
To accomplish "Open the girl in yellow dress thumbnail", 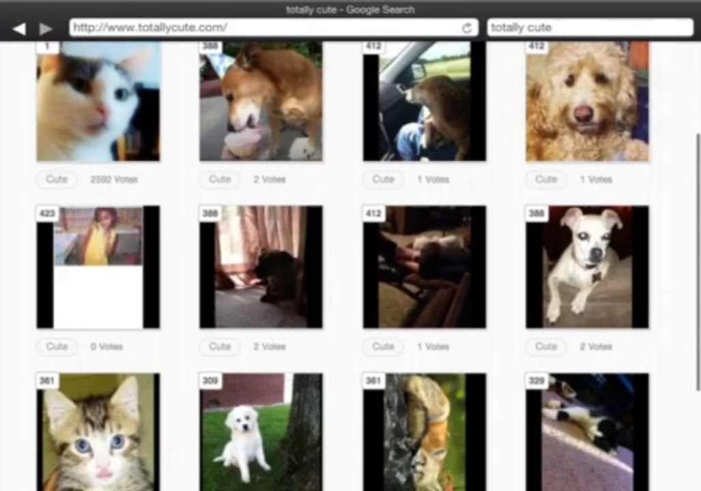I will pos(98,267).
